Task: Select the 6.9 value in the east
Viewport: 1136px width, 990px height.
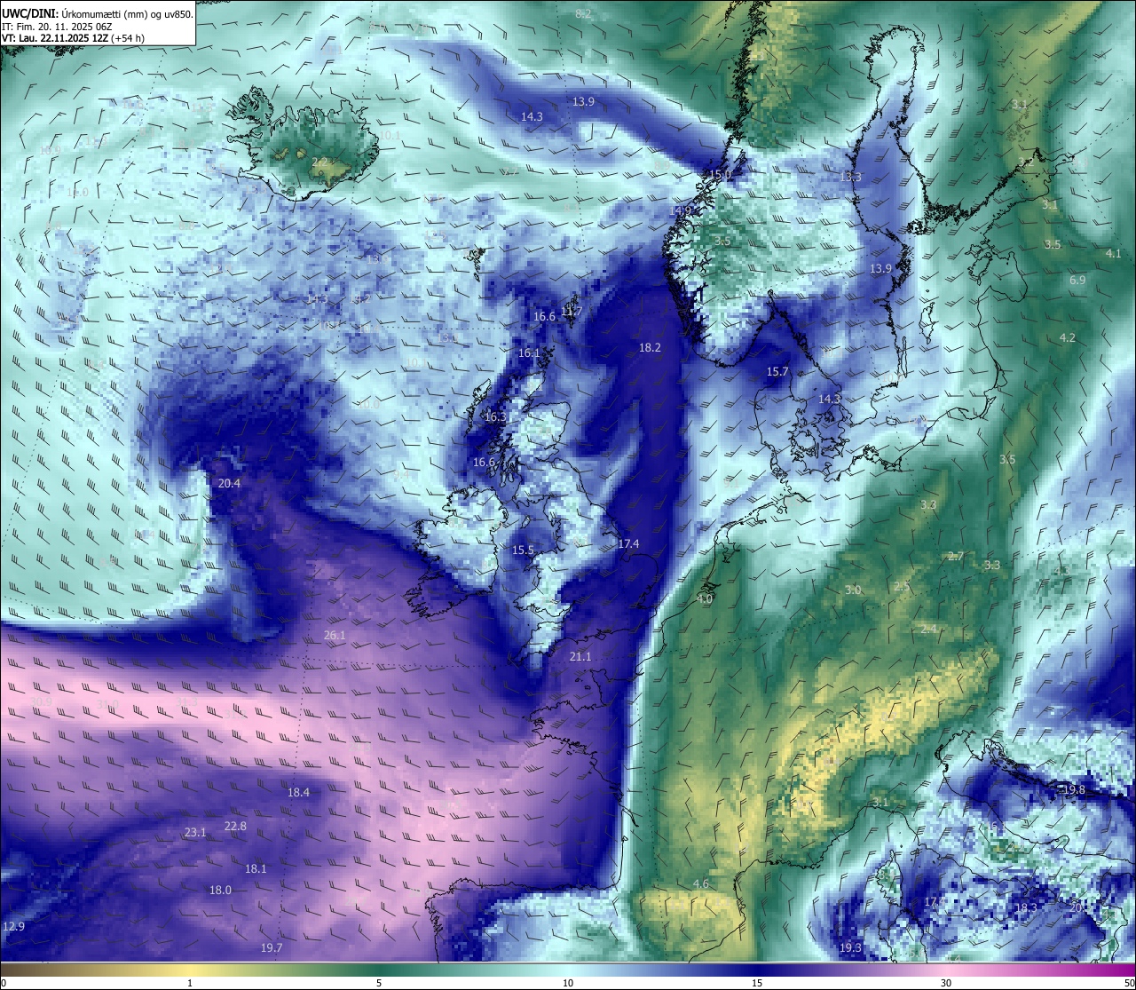Action: coord(1077,280)
